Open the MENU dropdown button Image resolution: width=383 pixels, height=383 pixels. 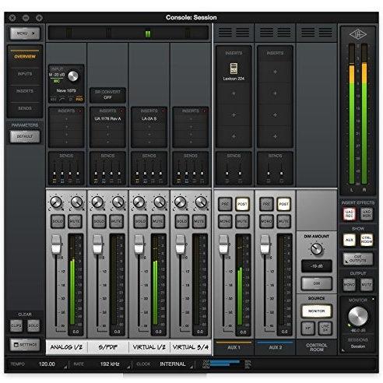tap(25, 33)
